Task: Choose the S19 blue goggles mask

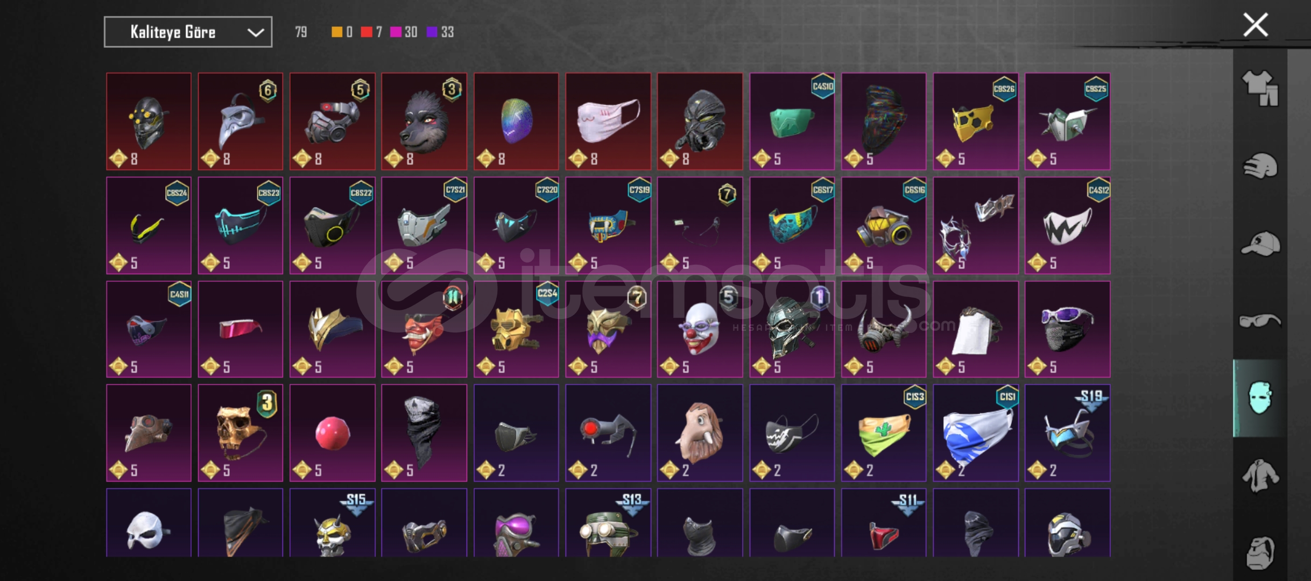Action: click(1067, 433)
